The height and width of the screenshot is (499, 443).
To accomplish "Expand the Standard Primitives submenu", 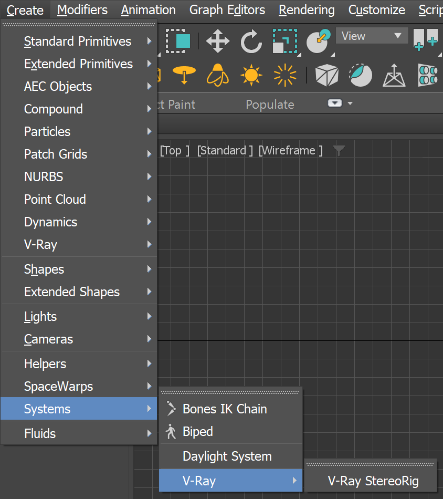I will coord(79,41).
